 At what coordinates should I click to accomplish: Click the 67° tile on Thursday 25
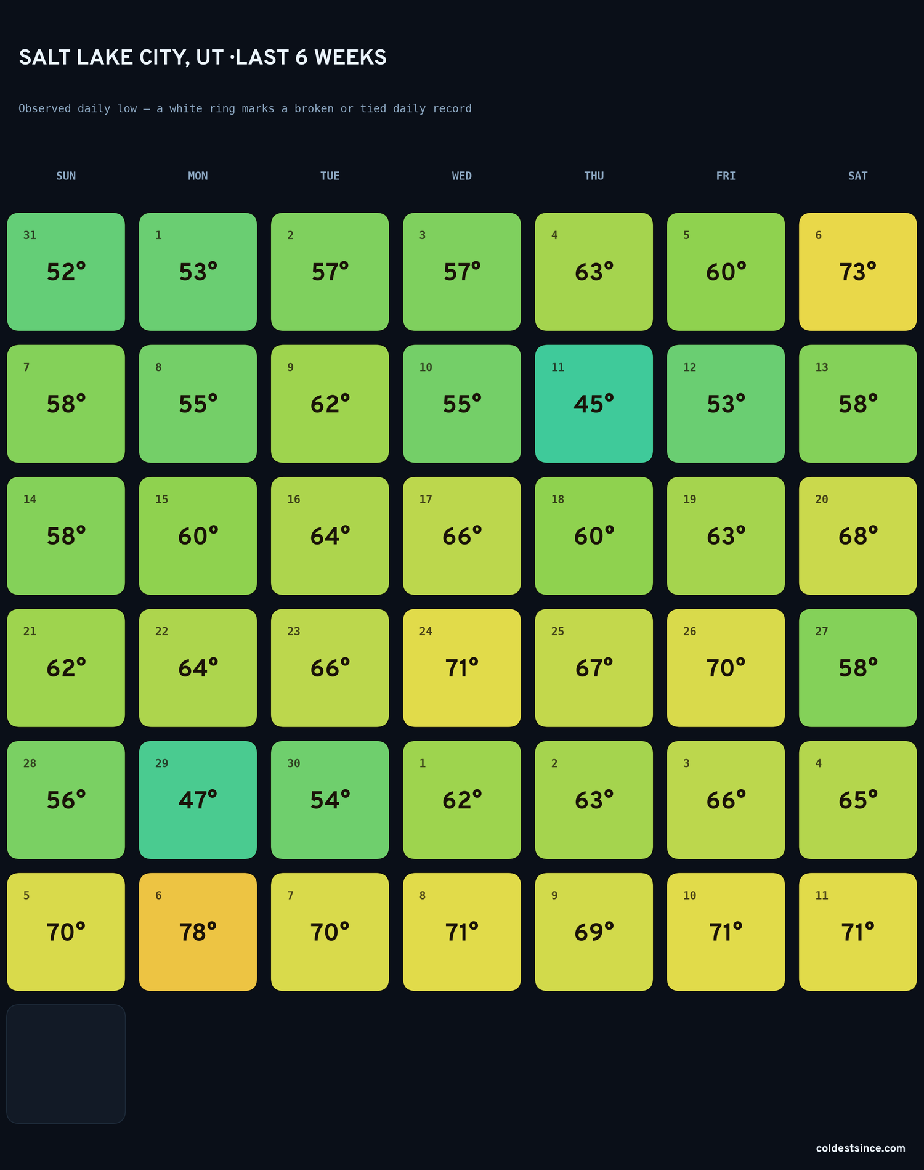(594, 668)
